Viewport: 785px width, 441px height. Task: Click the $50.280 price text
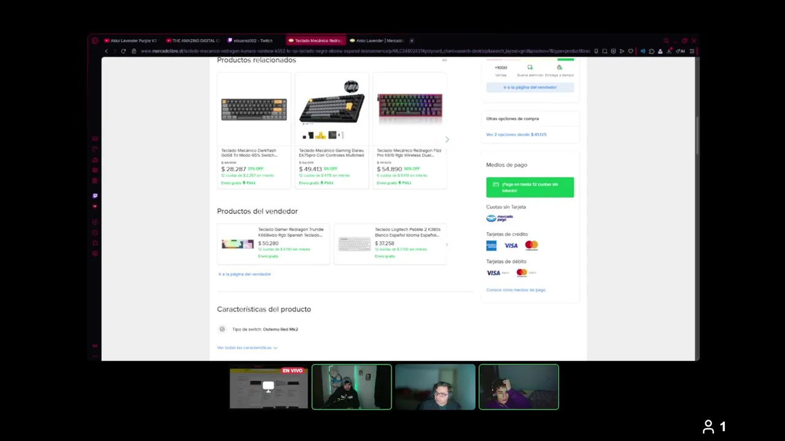pyautogui.click(x=268, y=243)
